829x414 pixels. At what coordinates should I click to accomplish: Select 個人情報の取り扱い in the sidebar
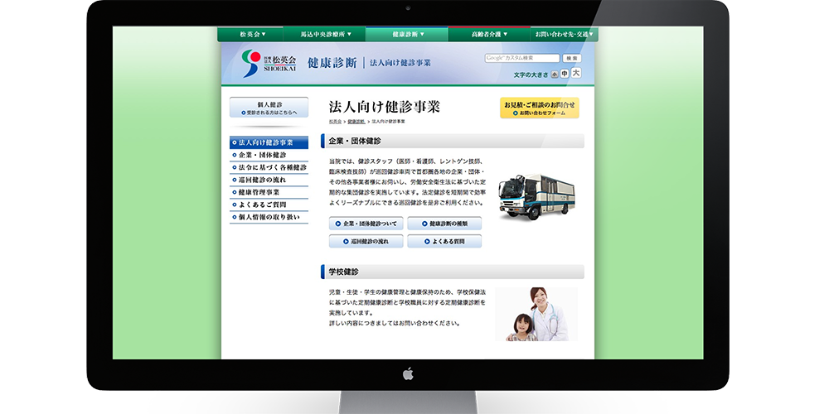point(269,217)
